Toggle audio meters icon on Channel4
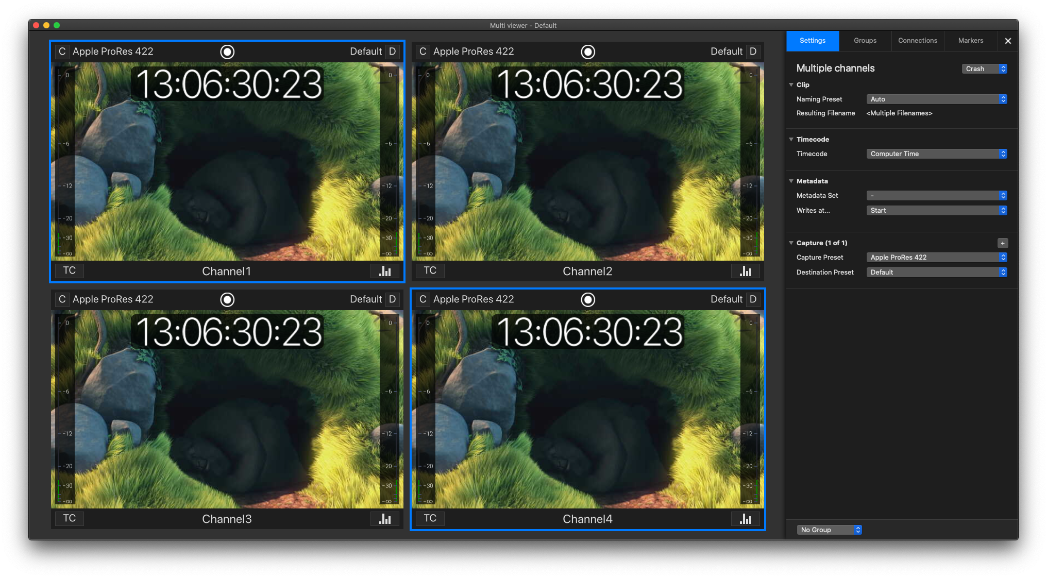The image size is (1047, 578). (x=746, y=519)
